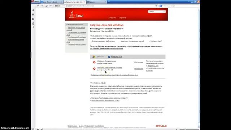
Task: Open Что такое Java? link near top
Action: click(156, 41)
